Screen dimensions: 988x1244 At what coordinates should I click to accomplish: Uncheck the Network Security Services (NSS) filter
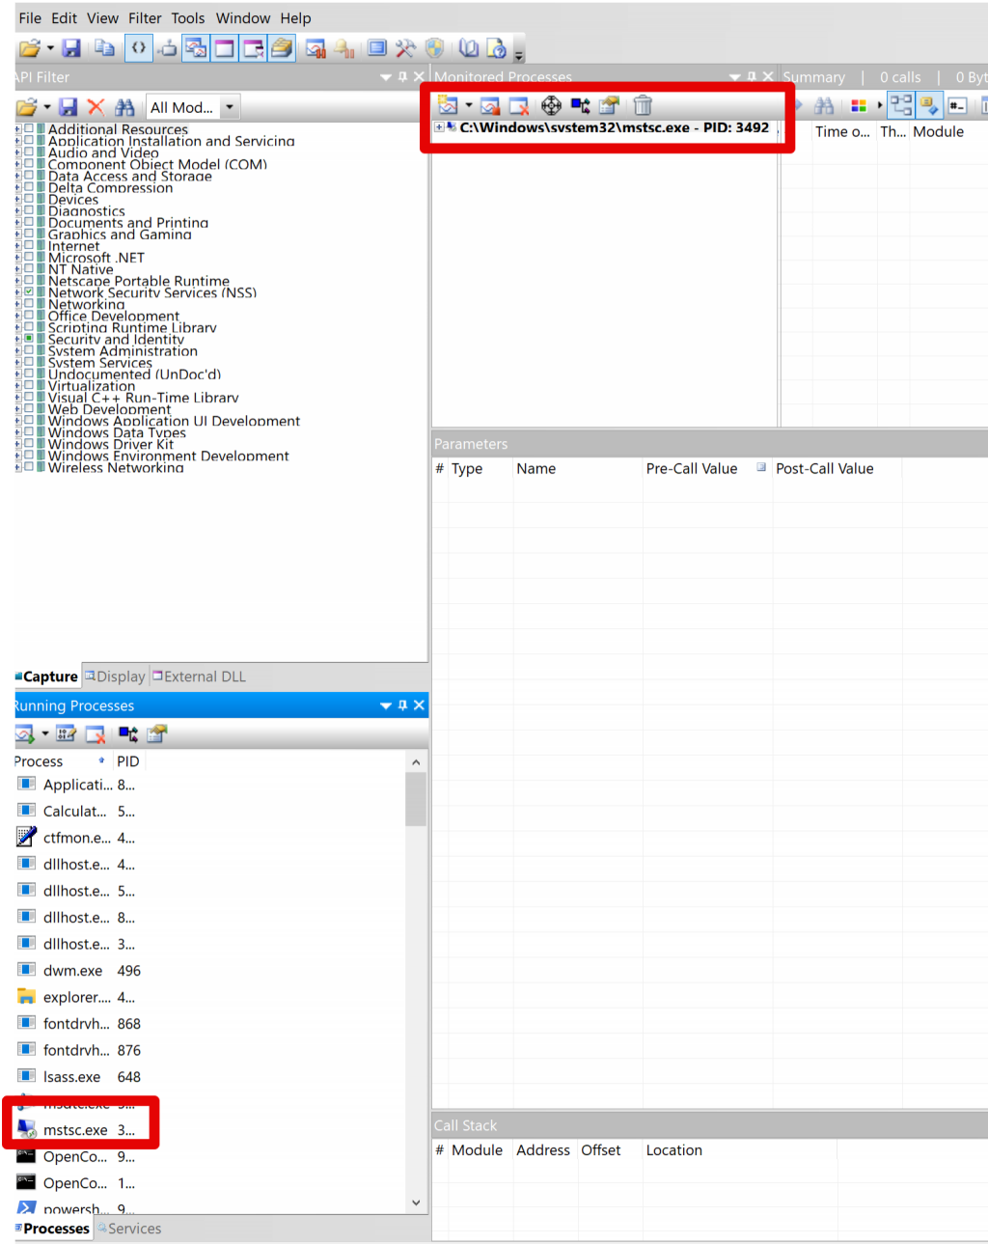point(30,292)
